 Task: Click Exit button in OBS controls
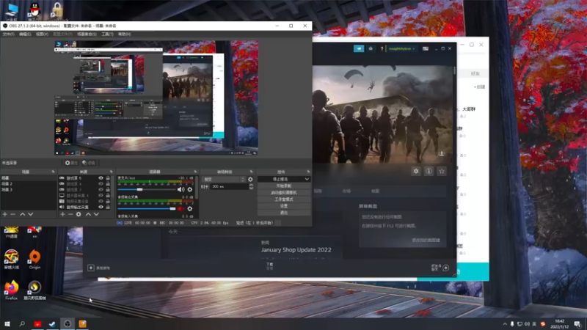[284, 213]
